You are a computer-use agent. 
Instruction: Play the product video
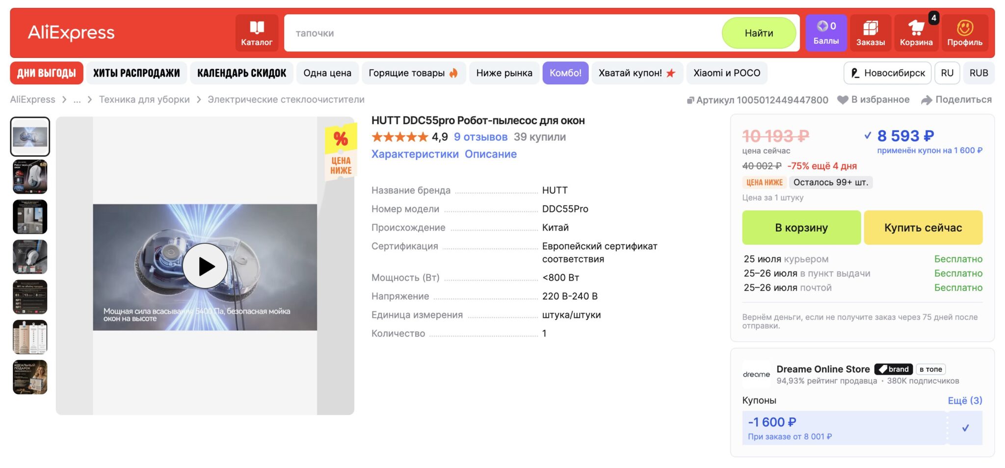point(205,266)
